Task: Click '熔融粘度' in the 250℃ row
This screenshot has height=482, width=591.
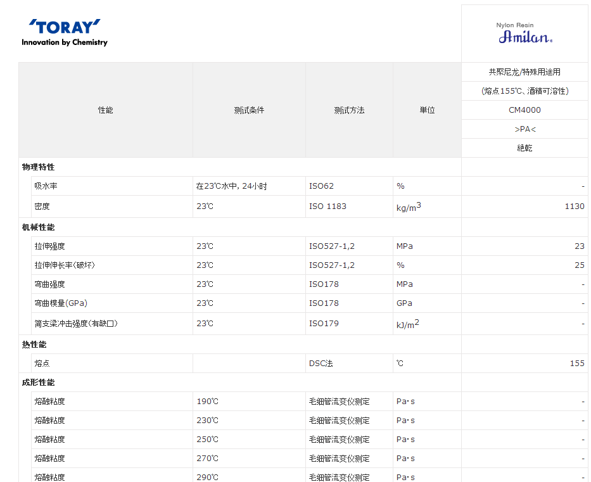Action: pyautogui.click(x=50, y=440)
